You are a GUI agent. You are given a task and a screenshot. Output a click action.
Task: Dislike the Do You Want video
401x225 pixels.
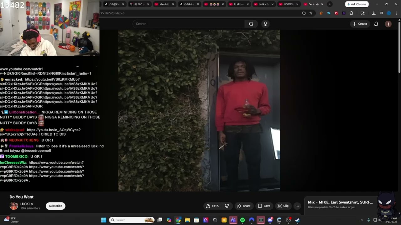(227, 206)
